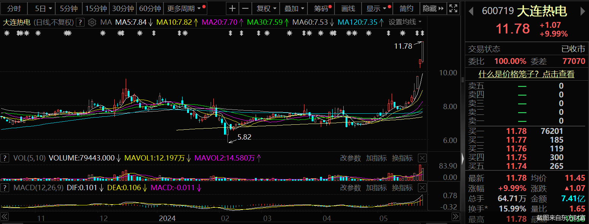Open the 什么是价格笼子 link
This screenshot has width=589, height=224.
click(x=527, y=74)
